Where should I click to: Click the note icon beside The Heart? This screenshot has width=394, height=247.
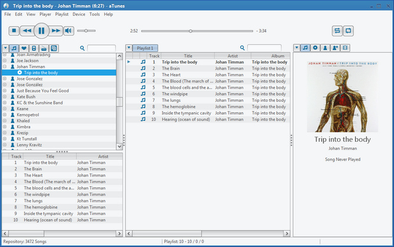143,75
